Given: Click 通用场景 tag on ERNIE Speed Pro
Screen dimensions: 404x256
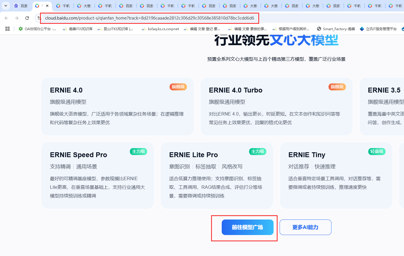Looking at the screenshot, I should pyautogui.click(x=87, y=167).
